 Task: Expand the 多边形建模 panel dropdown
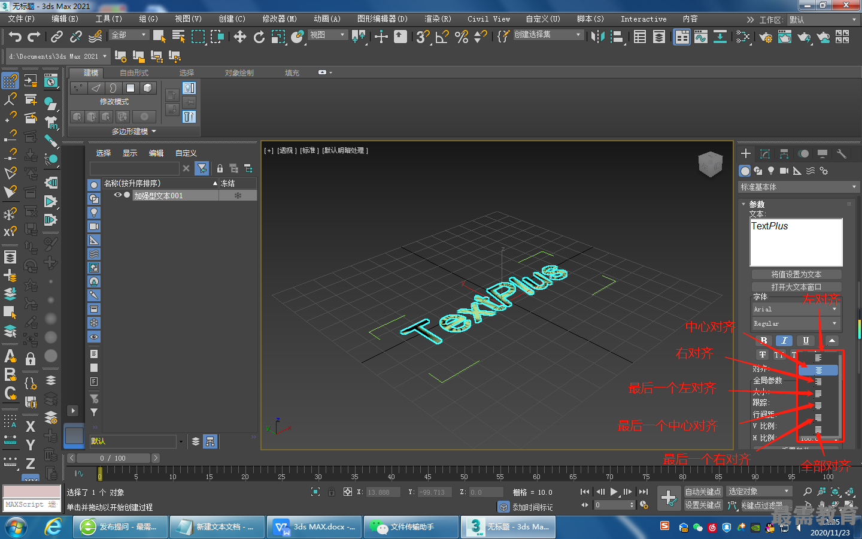point(134,131)
